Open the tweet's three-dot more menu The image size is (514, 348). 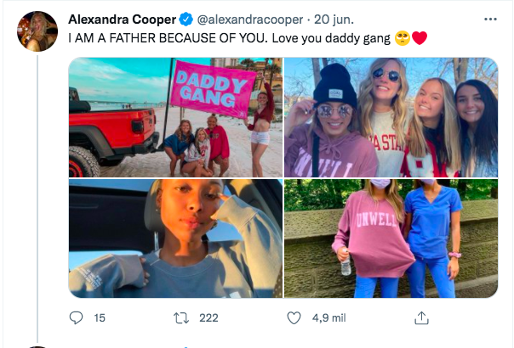[489, 19]
